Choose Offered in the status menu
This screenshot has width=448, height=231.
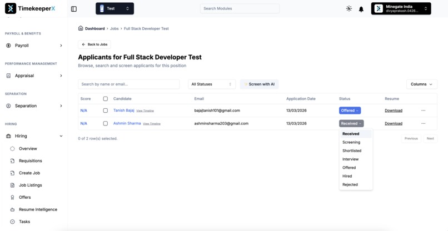pyautogui.click(x=356, y=168)
